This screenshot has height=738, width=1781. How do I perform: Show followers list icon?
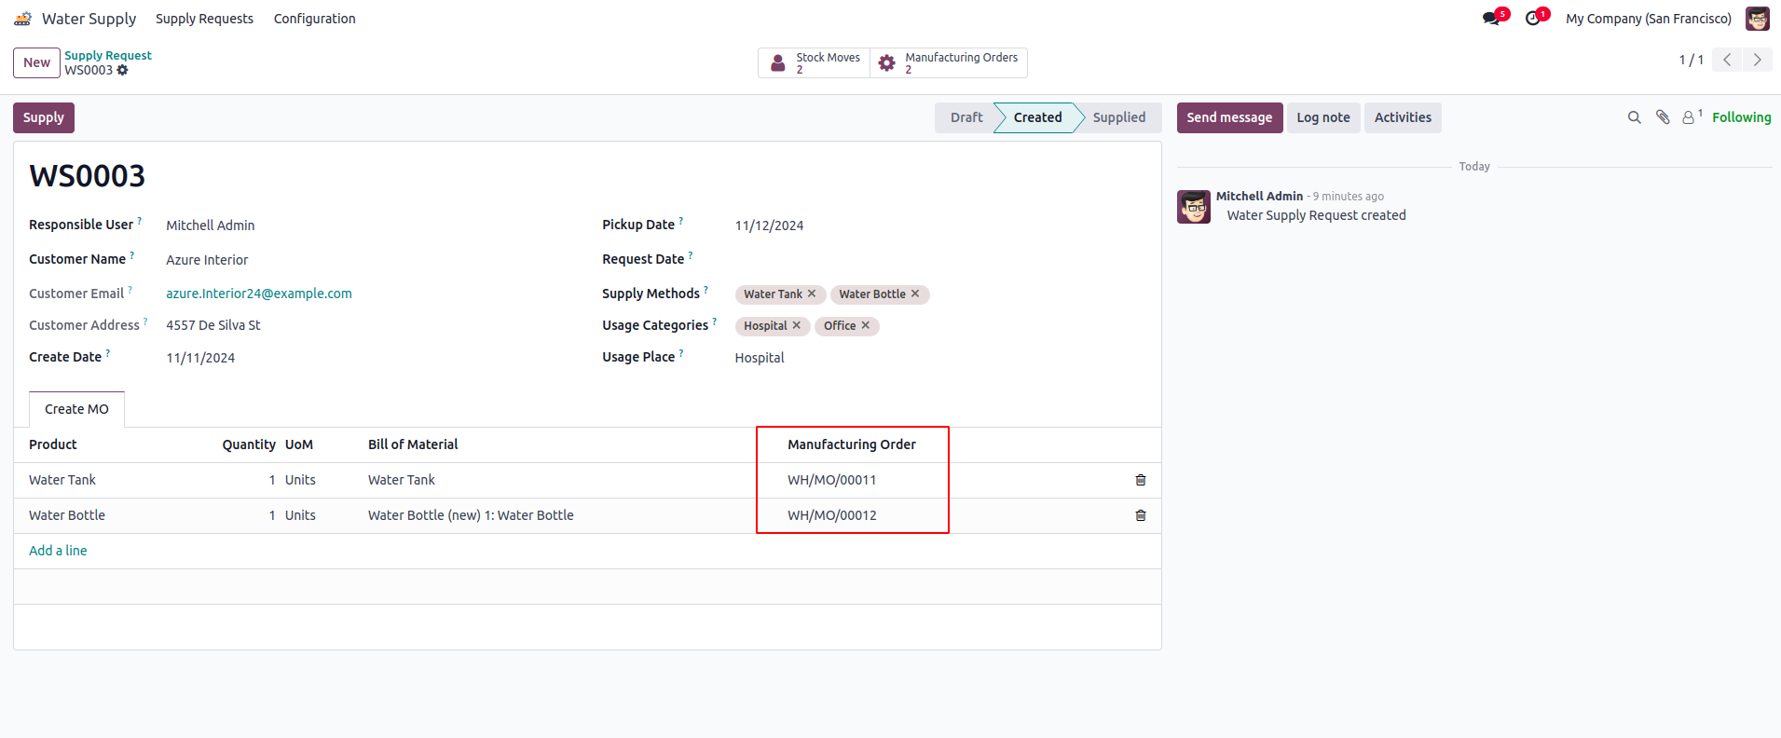tap(1690, 117)
